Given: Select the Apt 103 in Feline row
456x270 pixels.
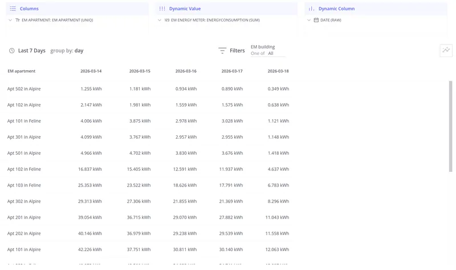Looking at the screenshot, I should (x=148, y=185).
